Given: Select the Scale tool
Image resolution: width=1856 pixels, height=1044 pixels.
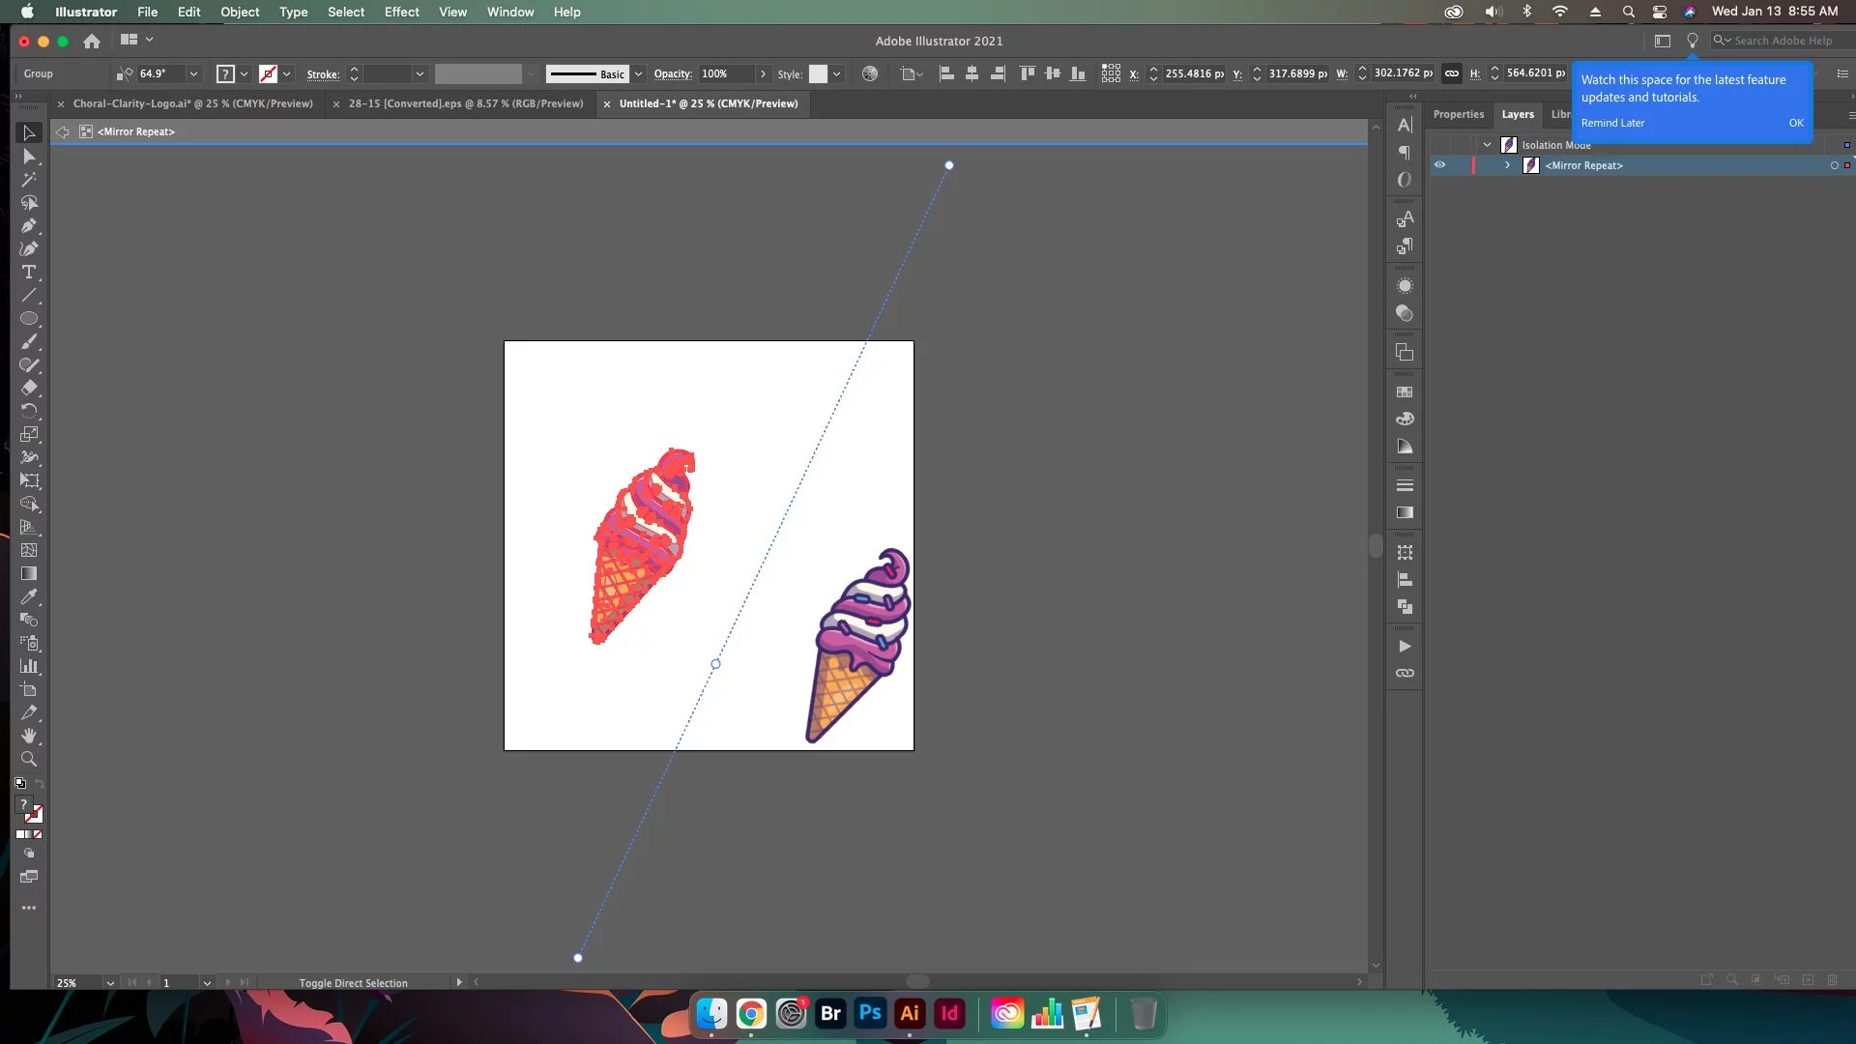Looking at the screenshot, I should coord(28,435).
